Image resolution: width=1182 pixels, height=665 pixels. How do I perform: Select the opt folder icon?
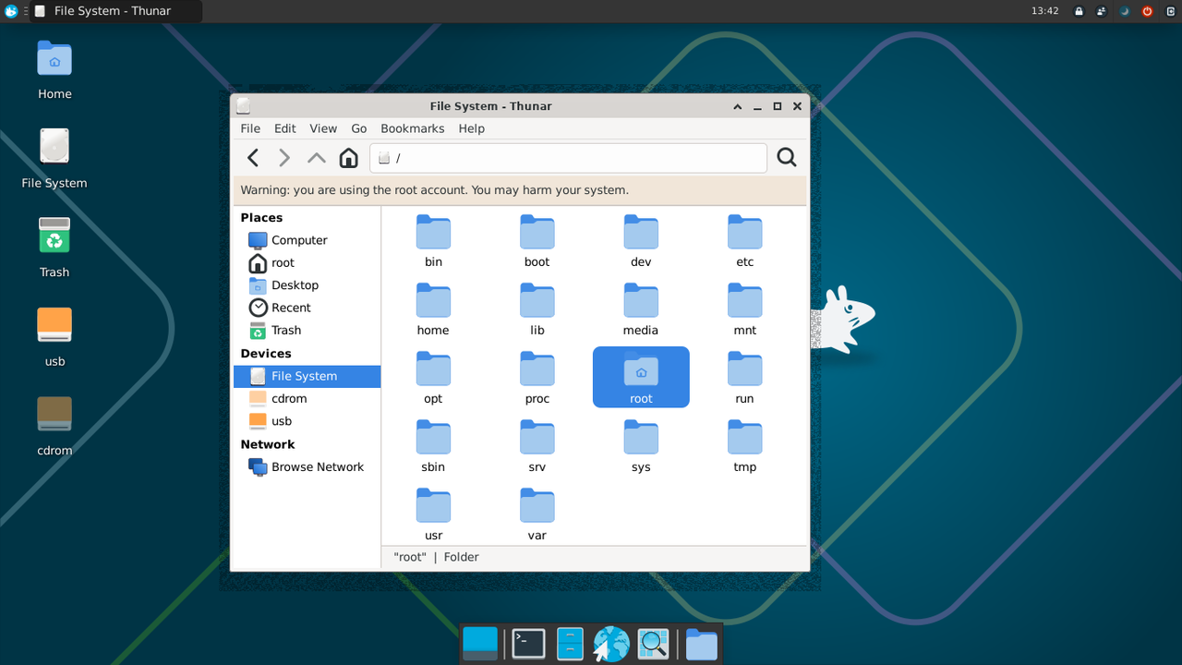(433, 369)
